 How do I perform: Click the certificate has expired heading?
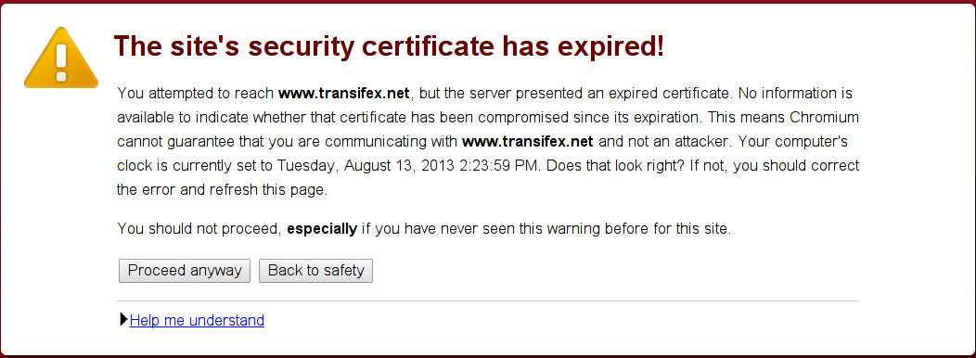tap(389, 47)
